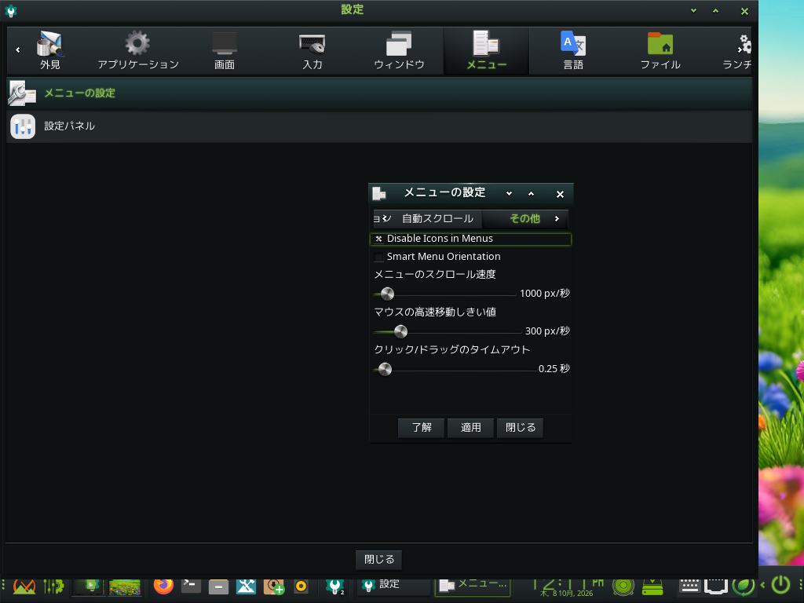Minimize 設定 window with down chevron
The height and width of the screenshot is (603, 804).
click(x=694, y=10)
